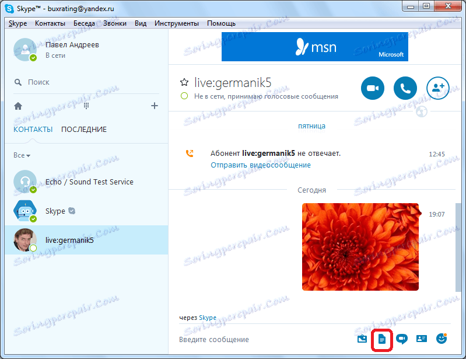Open the Skype menu
The width and height of the screenshot is (466, 359).
pyautogui.click(x=18, y=23)
